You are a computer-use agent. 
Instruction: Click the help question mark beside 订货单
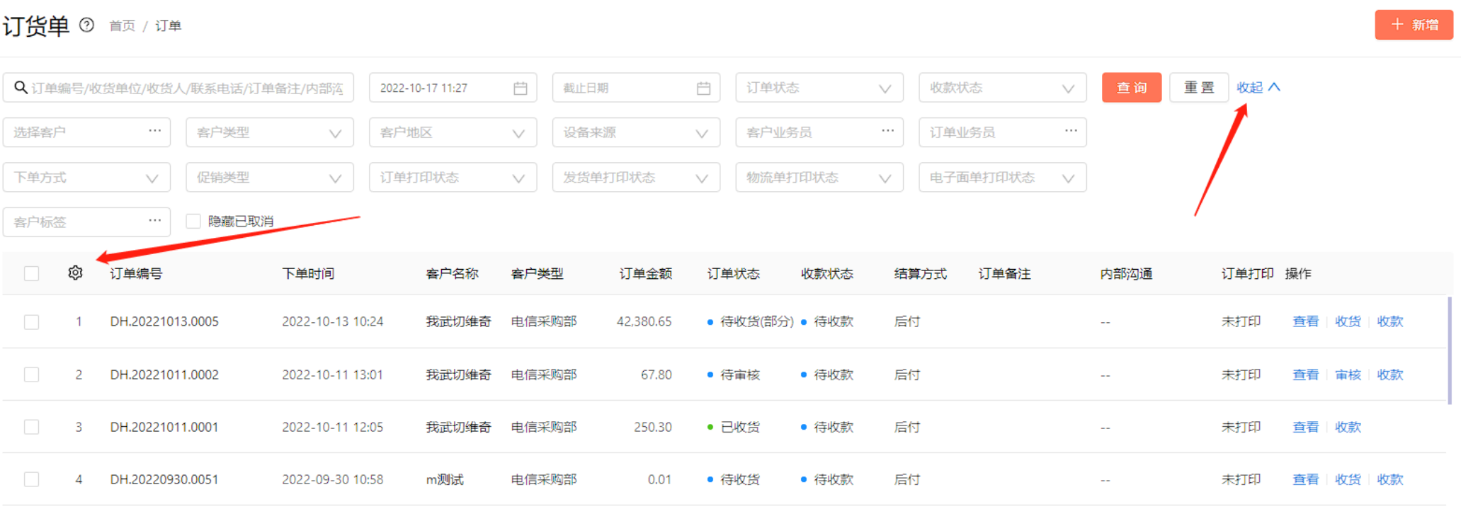pyautogui.click(x=86, y=25)
